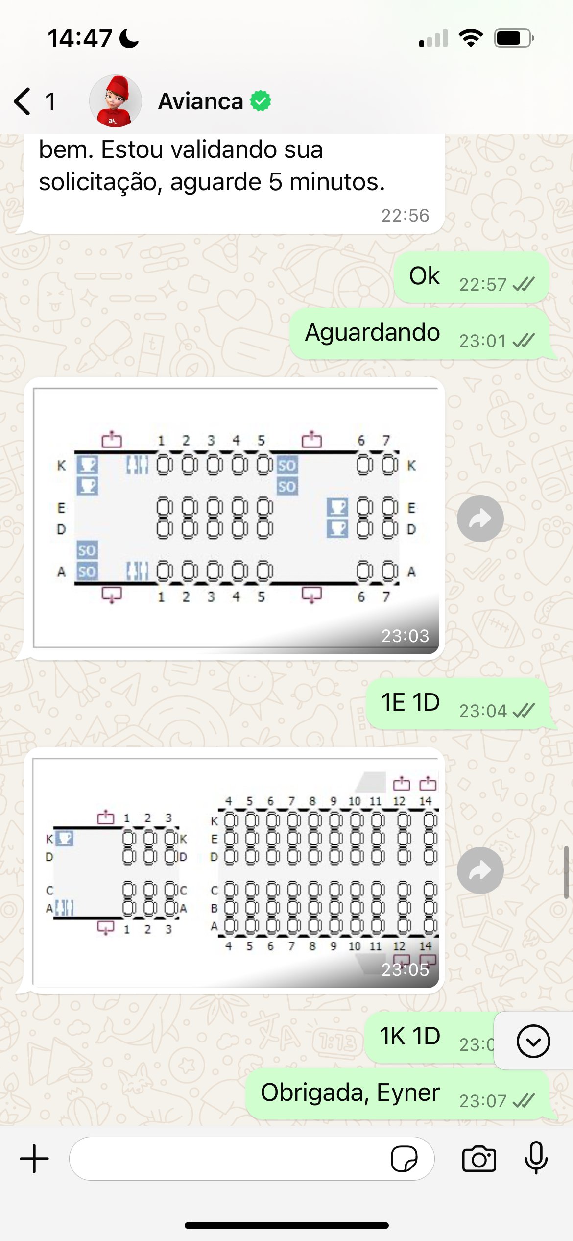Tap the green verified badge
Viewport: 573px width, 1241px height.
pyautogui.click(x=261, y=101)
